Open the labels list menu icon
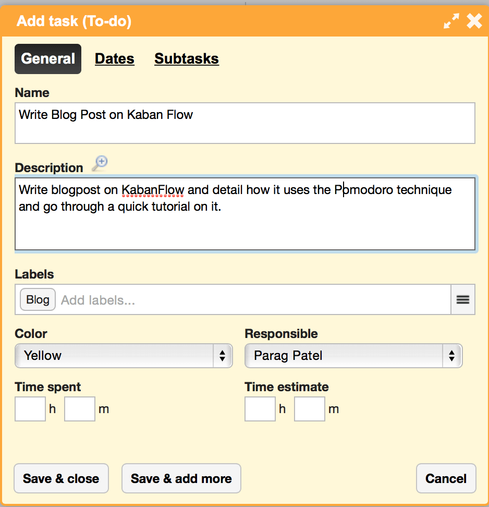 coord(463,299)
